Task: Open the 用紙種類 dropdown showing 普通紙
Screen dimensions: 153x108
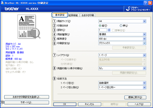Action: tap(122, 34)
